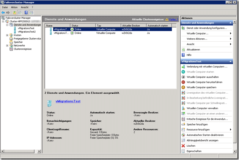Expand the Knoten tree node

click(7, 35)
